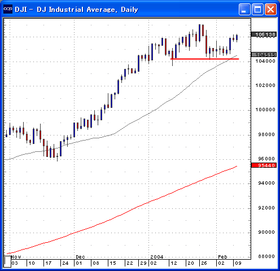Click the Nov month label on time axis
Viewport: 280px width, 271px height.
[x=16, y=257]
